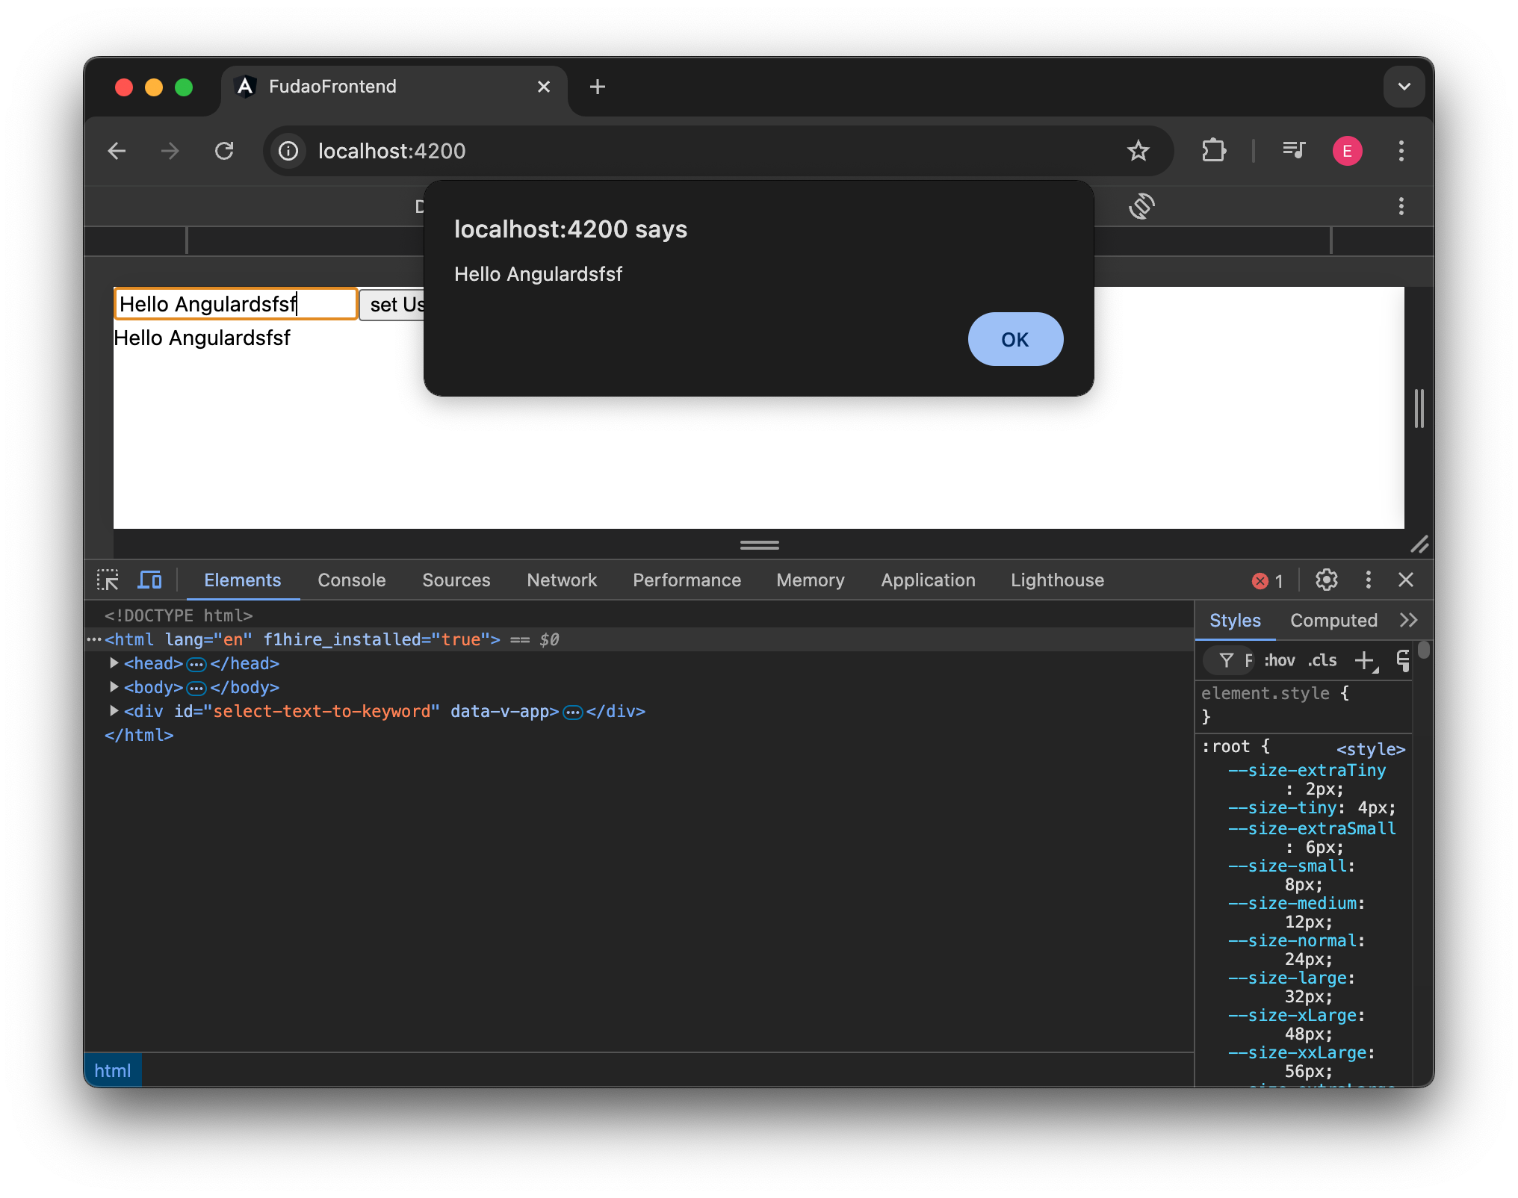The width and height of the screenshot is (1518, 1198).
Task: Open the Network panel
Action: pyautogui.click(x=561, y=580)
